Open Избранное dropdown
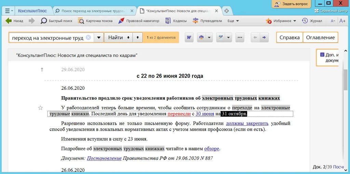 [281, 21]
